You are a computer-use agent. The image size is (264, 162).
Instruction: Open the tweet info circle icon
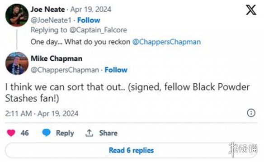(251, 113)
